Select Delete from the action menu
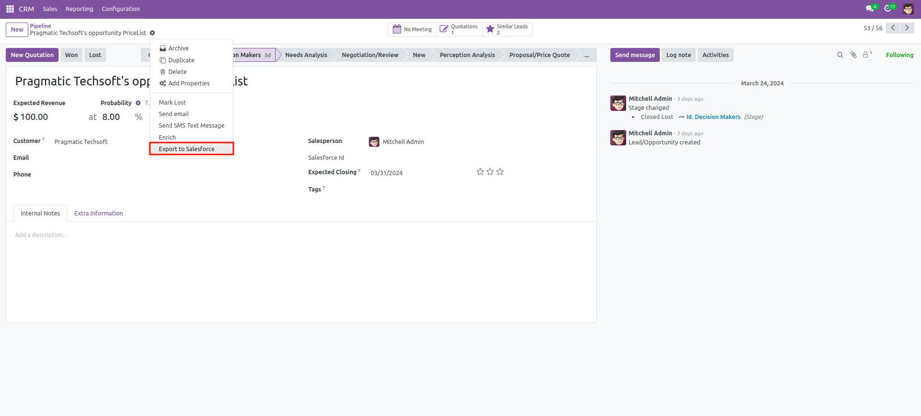Screen dimensions: 921x416 click(192, 72)
